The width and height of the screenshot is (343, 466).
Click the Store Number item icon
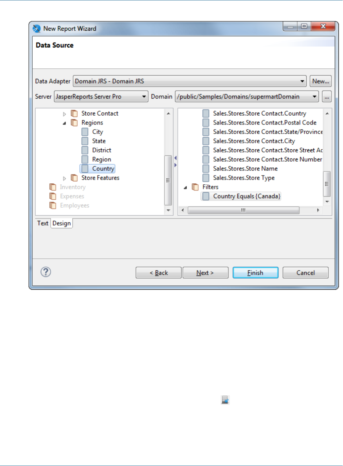point(206,159)
